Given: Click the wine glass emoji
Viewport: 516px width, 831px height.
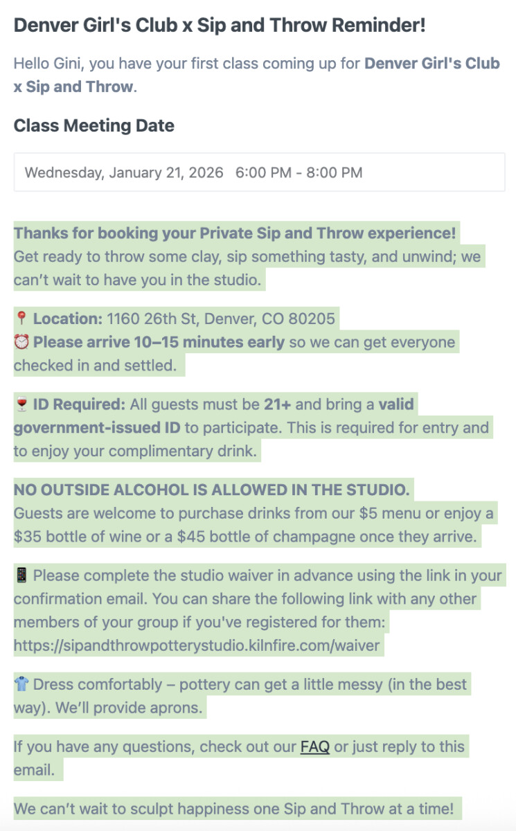Looking at the screenshot, I should coord(21,404).
